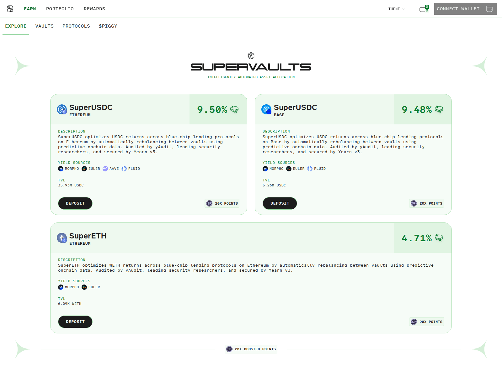Select the $PIGGY tab

coord(108,26)
